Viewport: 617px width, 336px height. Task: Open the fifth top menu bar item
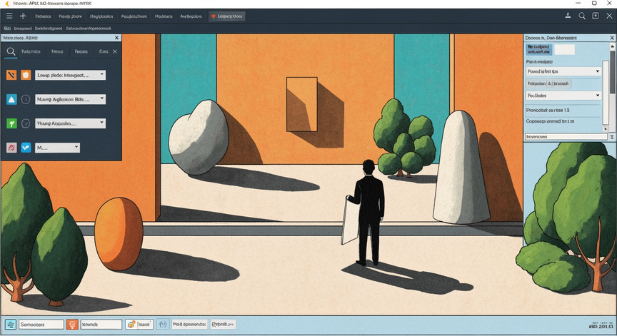pos(164,16)
